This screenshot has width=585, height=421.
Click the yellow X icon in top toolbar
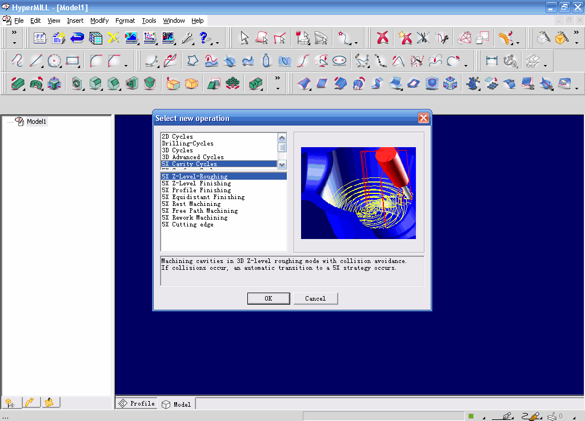[x=114, y=38]
